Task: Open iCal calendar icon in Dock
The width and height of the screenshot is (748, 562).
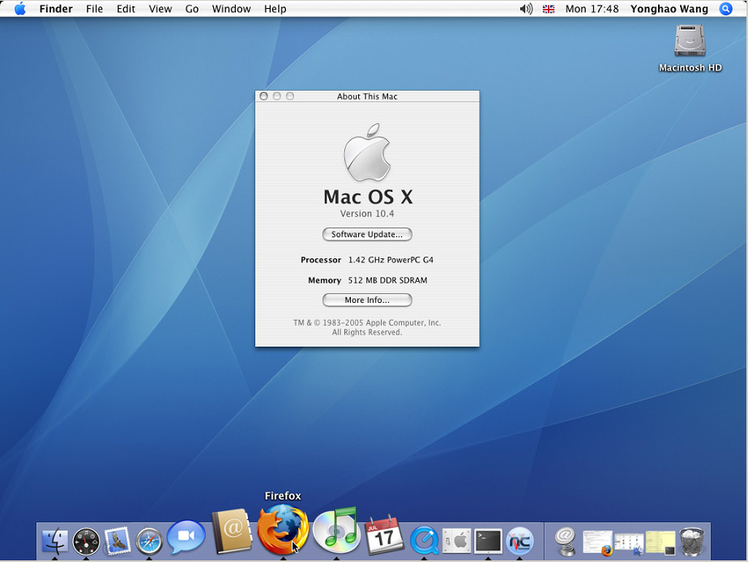Action: (x=383, y=534)
